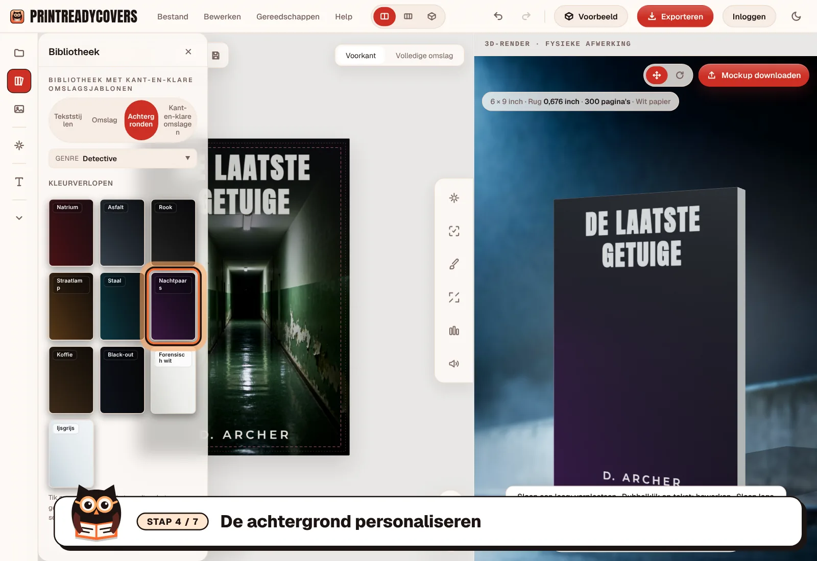Toggle dark mode moon icon
817x561 pixels.
(x=796, y=16)
